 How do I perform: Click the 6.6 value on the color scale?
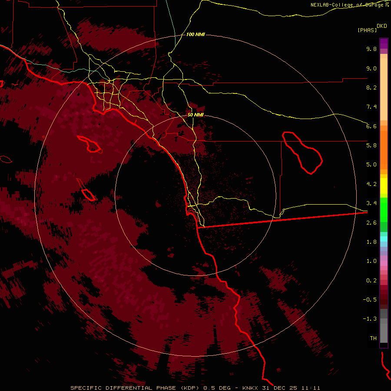pos(371,126)
